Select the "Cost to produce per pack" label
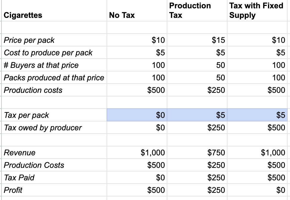Viewport: 290px width, 200px height. point(54,52)
